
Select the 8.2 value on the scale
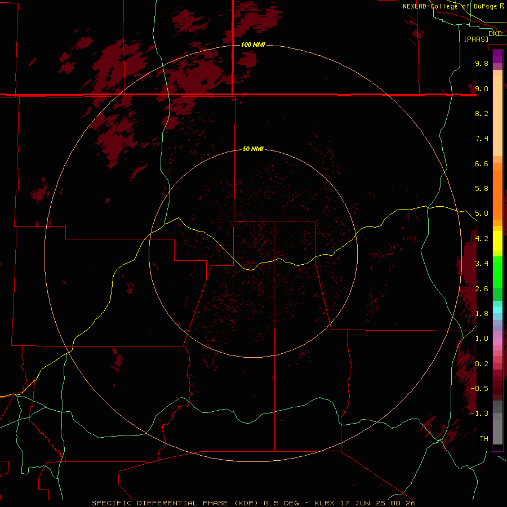pos(482,113)
